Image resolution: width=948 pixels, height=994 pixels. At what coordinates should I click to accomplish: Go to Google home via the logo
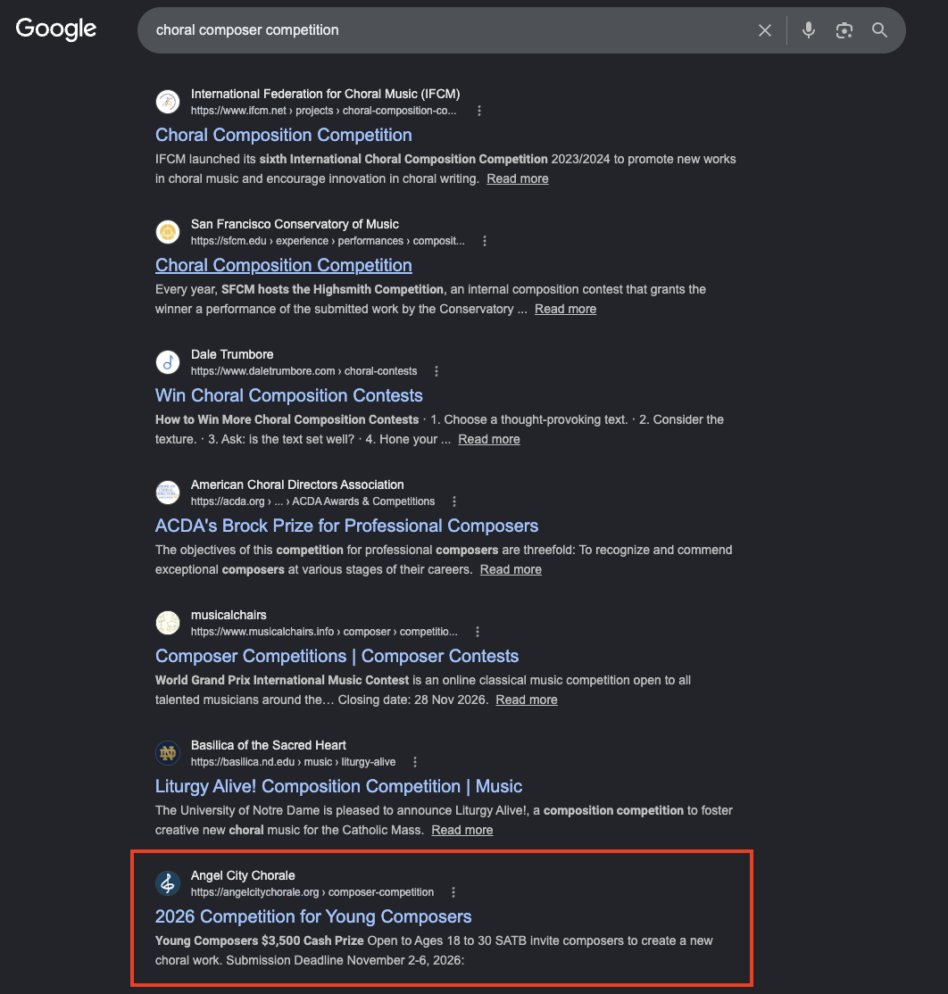(x=56, y=29)
